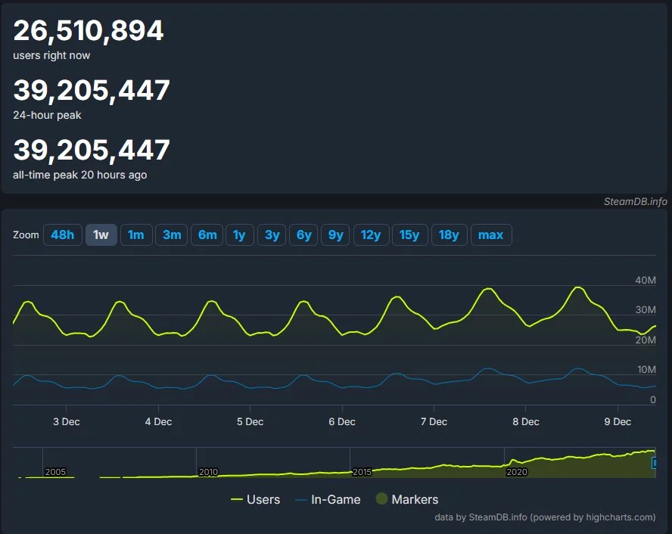Switch to the 1m zoom range

[136, 234]
